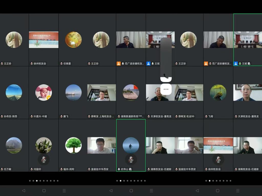Tap the 鹏飞 participant name label
Image resolution: width=262 pixels, height=196 pixels.
tap(66, 116)
